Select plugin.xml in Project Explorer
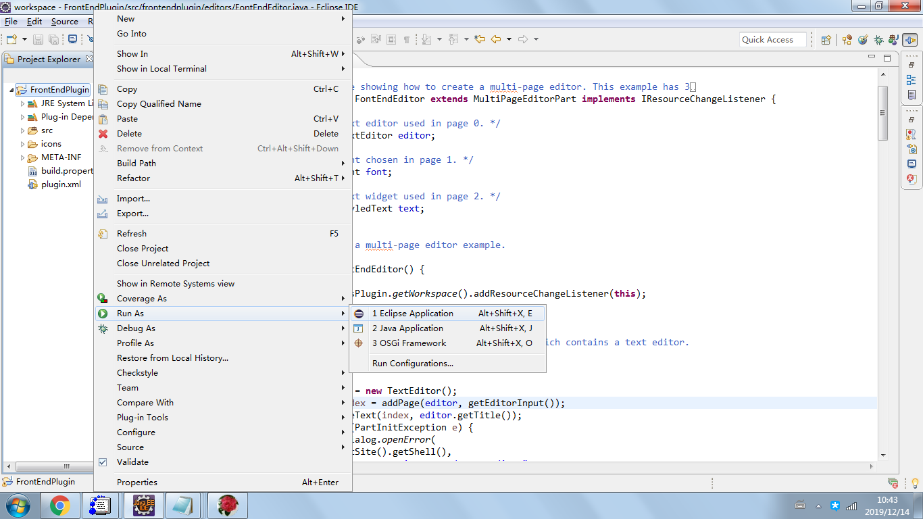 tap(61, 184)
